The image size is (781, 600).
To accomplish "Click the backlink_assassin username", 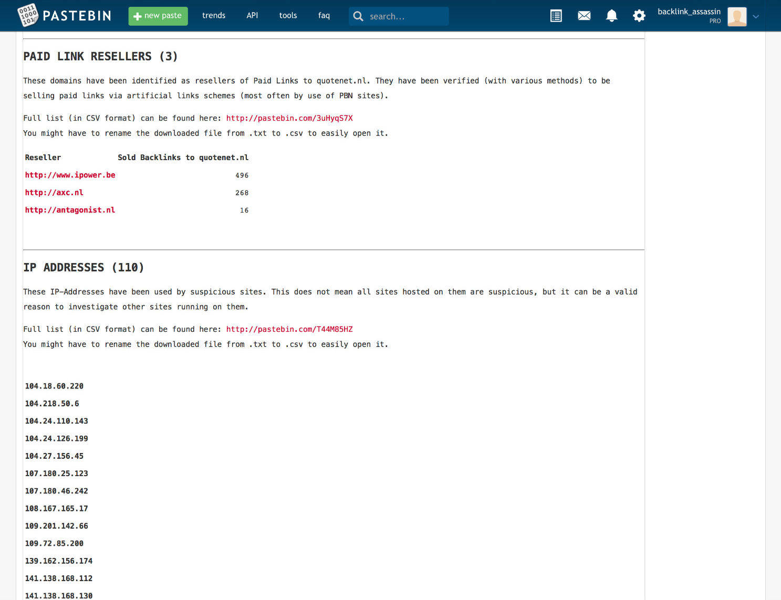I will point(689,12).
